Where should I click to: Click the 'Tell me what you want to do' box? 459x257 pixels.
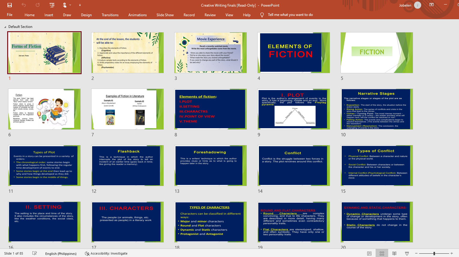[290, 15]
